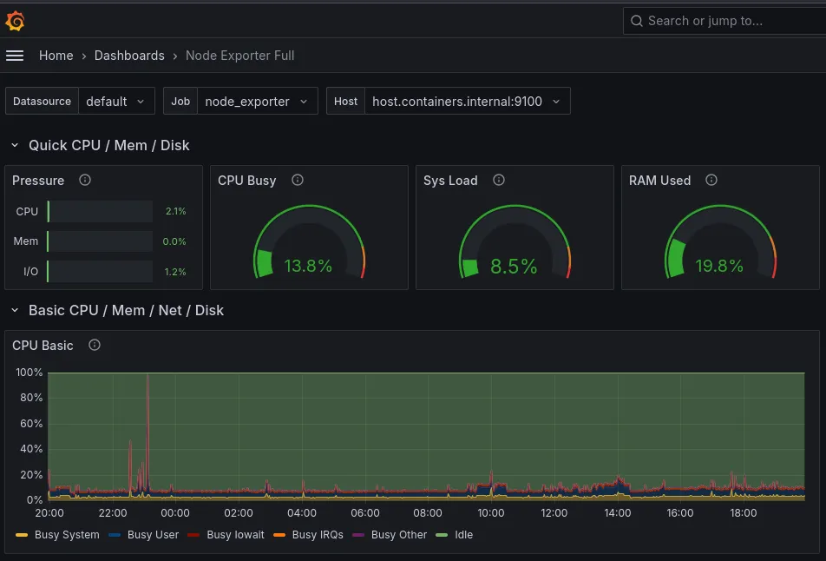Click the search magnifier icon

[x=636, y=20]
